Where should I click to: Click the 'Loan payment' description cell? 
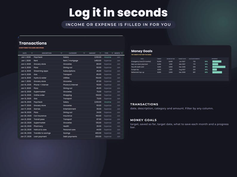40,137
